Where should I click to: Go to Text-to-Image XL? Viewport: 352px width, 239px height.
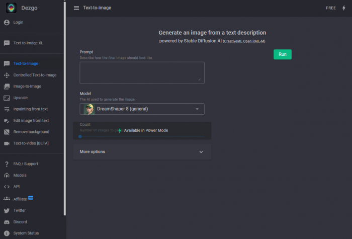(x=28, y=43)
